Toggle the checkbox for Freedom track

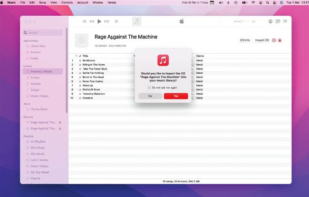79,98
